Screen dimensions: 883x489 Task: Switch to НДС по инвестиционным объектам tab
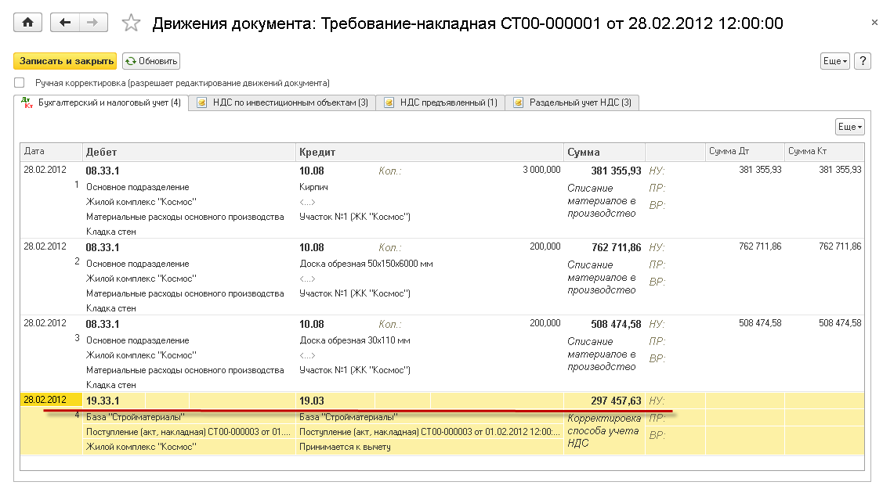point(282,102)
